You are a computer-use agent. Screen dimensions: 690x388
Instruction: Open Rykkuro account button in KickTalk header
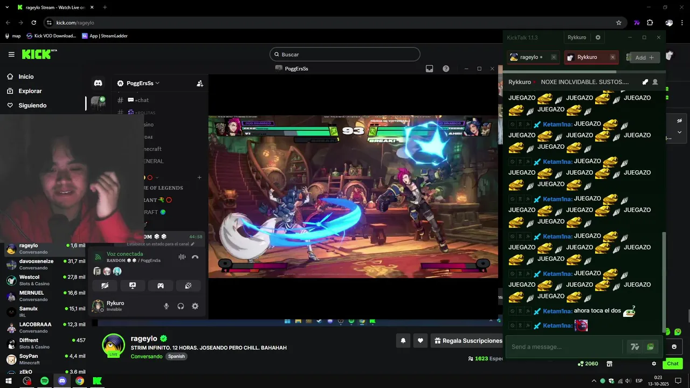[577, 38]
